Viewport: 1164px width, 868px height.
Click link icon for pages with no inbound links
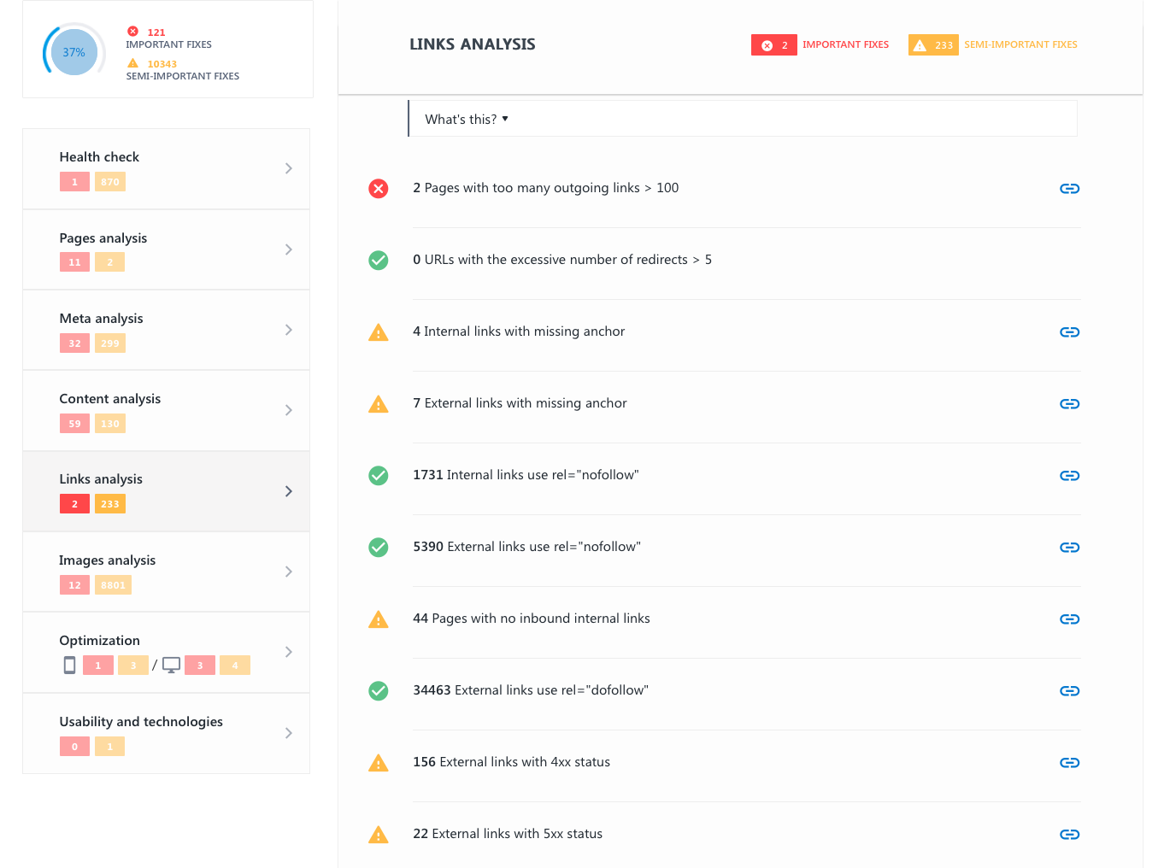pyautogui.click(x=1069, y=619)
